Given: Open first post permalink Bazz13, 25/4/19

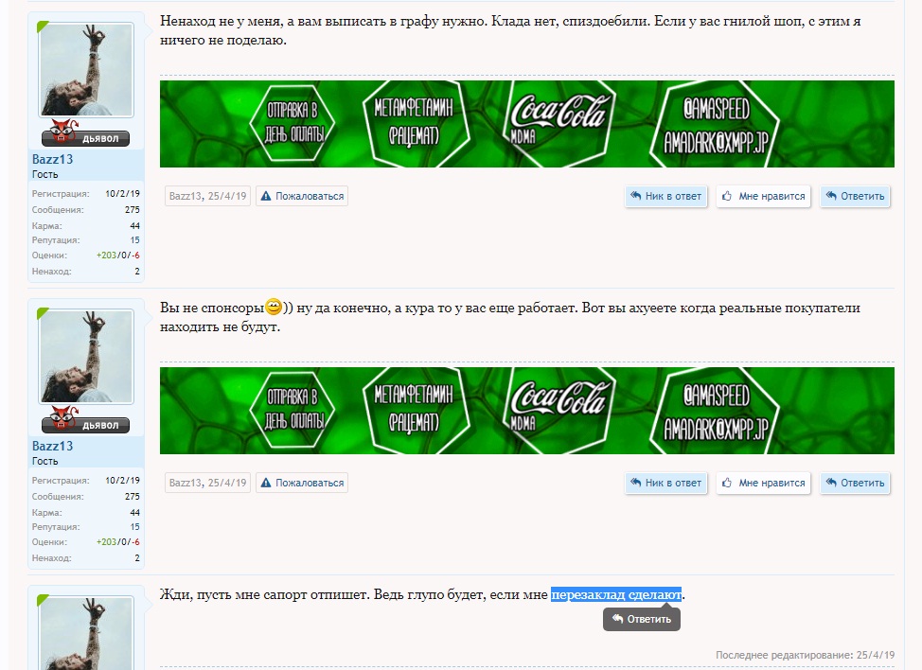Looking at the screenshot, I should pos(207,196).
